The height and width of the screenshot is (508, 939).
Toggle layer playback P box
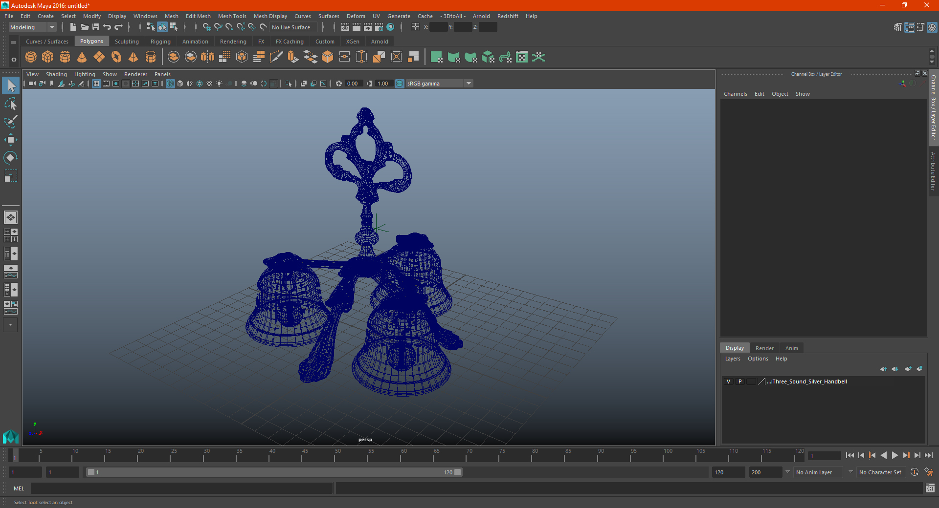pyautogui.click(x=740, y=381)
